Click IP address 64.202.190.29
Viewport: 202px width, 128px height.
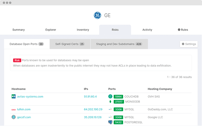[93, 109]
